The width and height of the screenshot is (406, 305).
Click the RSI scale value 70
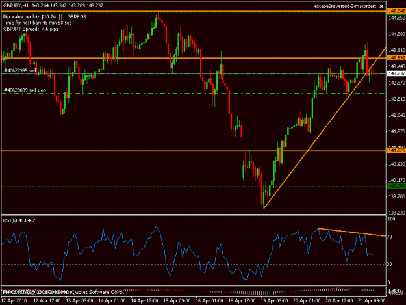(x=390, y=237)
